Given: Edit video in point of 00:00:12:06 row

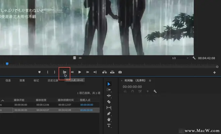Looking at the screenshot, I should click(87, 105).
